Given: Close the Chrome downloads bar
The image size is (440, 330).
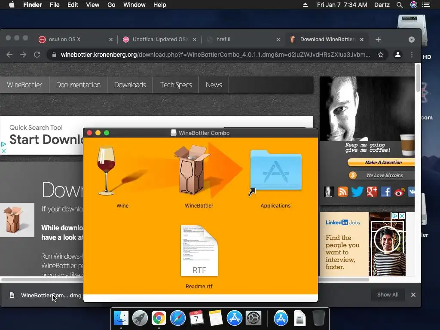Looking at the screenshot, I should pos(413,295).
